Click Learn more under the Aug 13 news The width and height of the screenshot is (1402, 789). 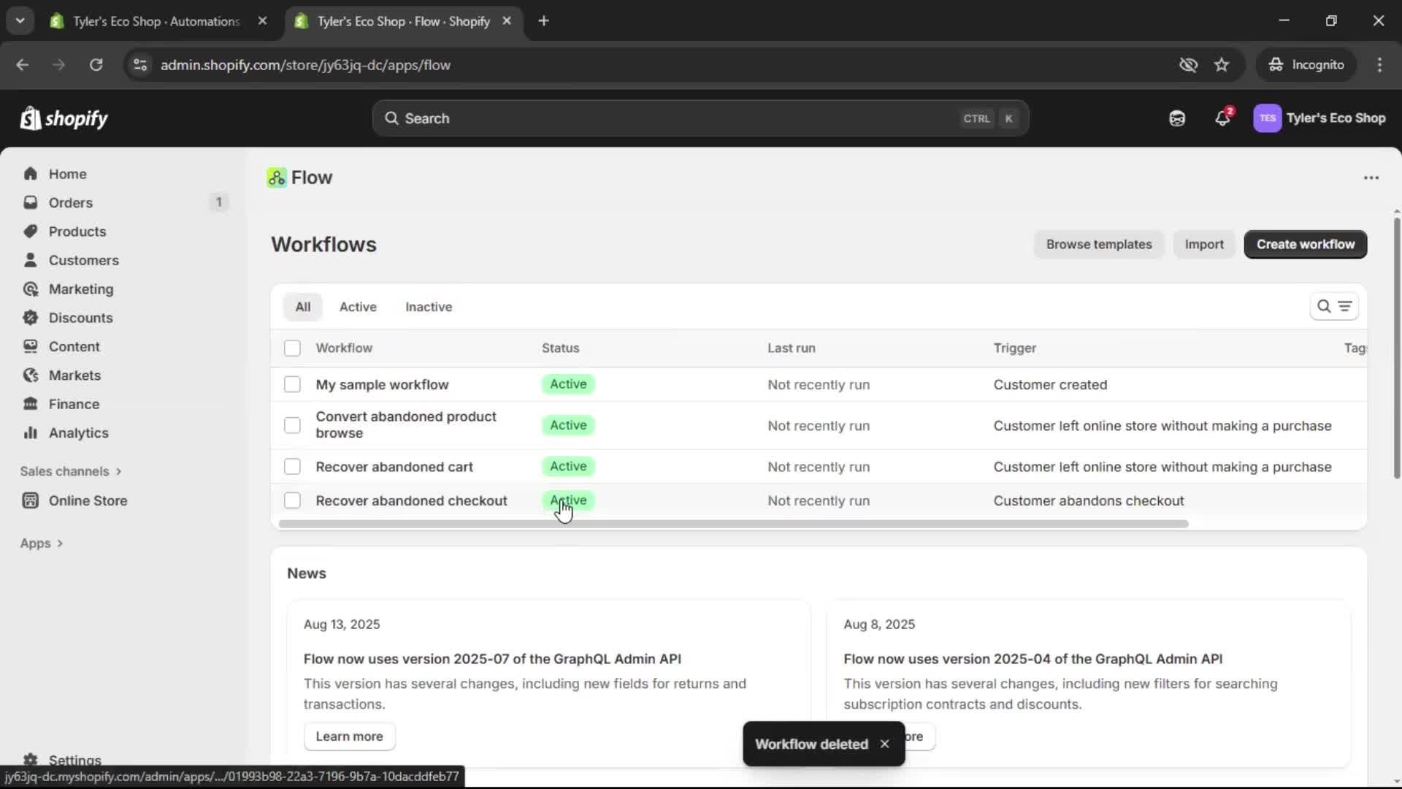(349, 736)
